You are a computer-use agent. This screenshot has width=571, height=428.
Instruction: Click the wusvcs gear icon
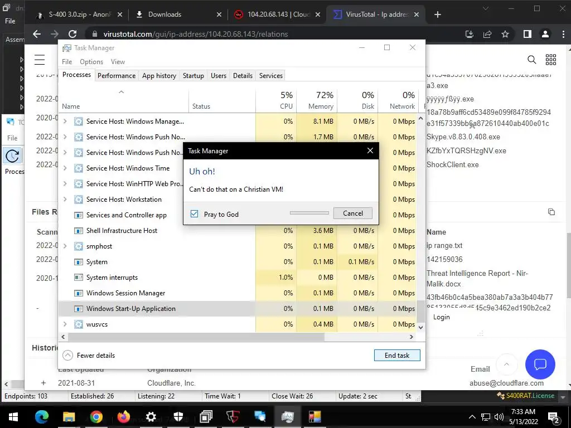pyautogui.click(x=78, y=324)
